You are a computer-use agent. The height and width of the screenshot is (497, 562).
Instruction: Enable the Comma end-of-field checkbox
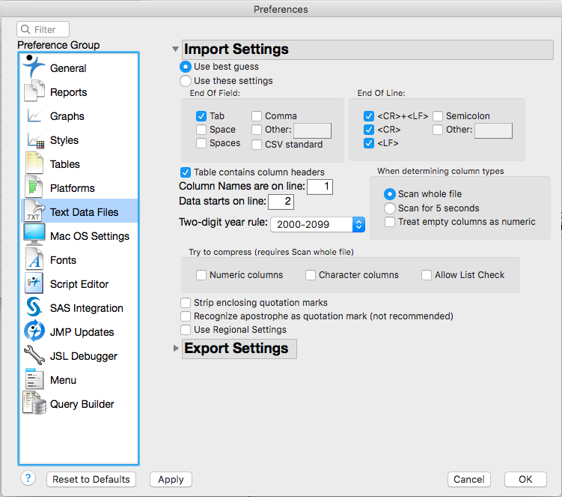[x=257, y=116]
